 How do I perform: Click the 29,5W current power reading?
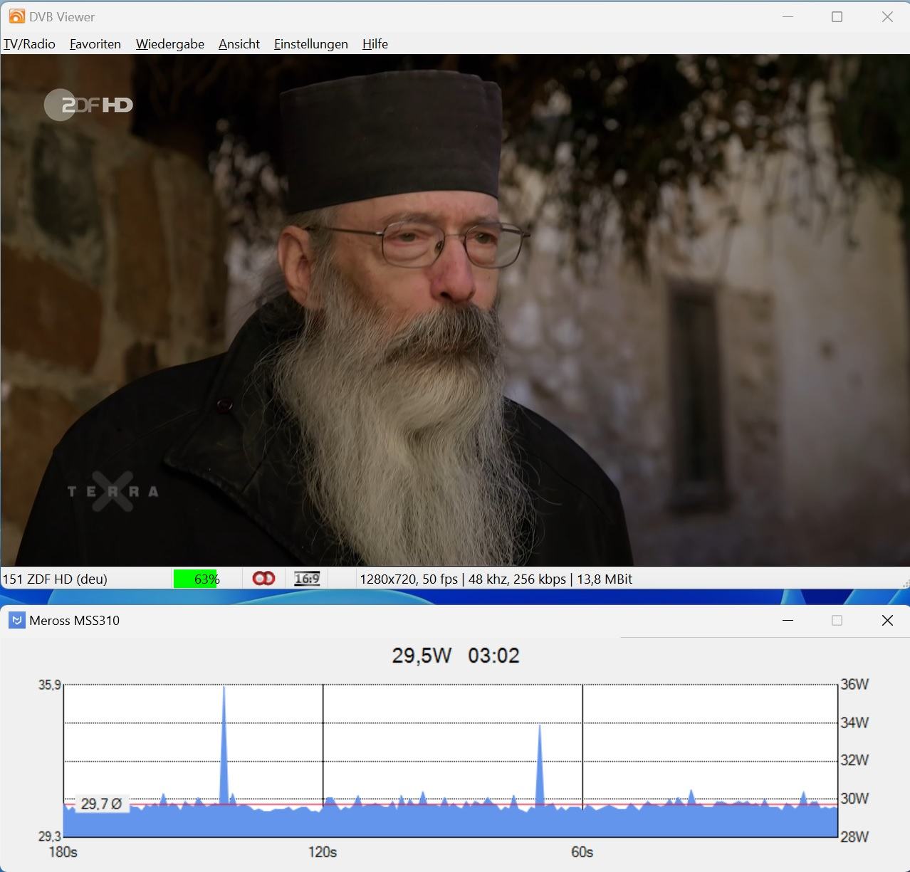click(x=422, y=656)
